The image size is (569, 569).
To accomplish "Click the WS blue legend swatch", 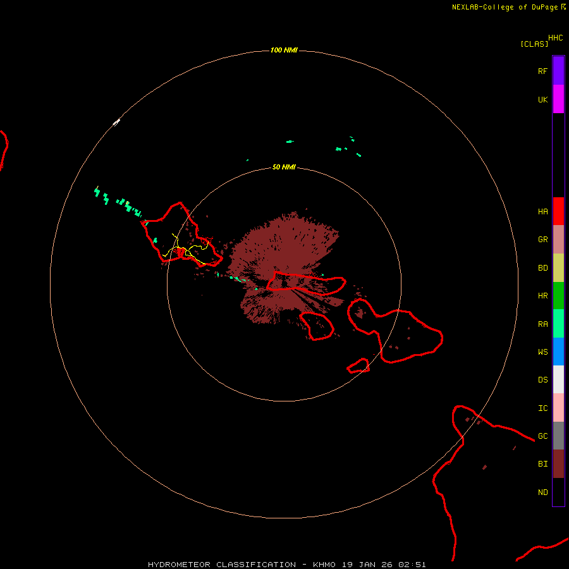I will pos(558,352).
